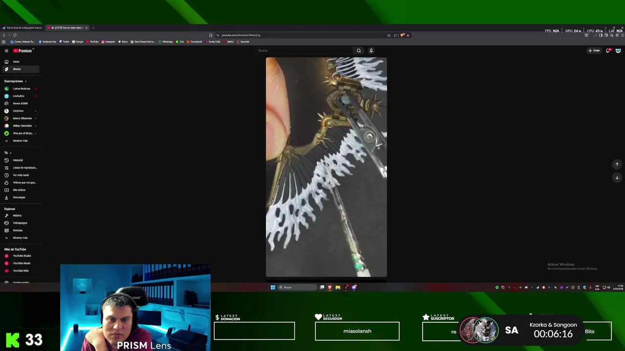Screen dimensions: 625x351
Task: Click the search magnifier button
Action: 359,51
